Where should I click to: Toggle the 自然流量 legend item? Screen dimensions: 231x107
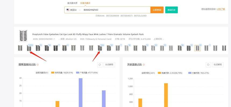pos(62,72)
